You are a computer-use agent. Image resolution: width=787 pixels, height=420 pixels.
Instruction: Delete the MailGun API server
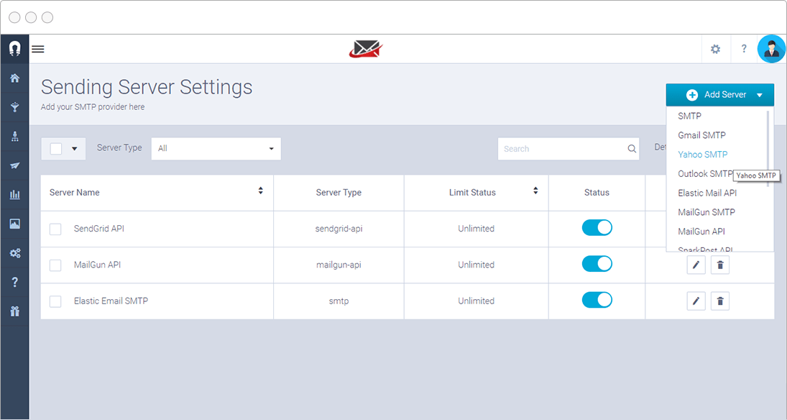pyautogui.click(x=719, y=265)
